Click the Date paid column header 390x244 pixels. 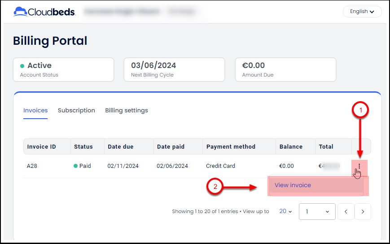click(171, 147)
